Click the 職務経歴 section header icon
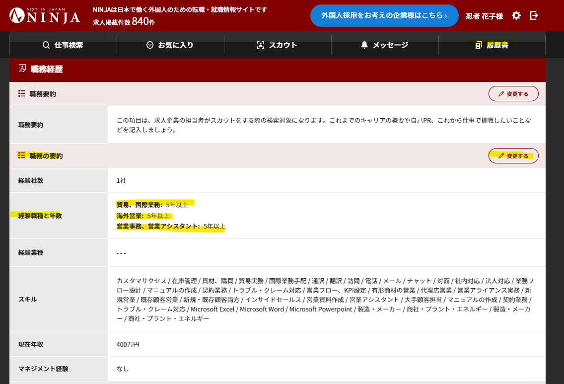The height and width of the screenshot is (384, 564). click(x=22, y=69)
